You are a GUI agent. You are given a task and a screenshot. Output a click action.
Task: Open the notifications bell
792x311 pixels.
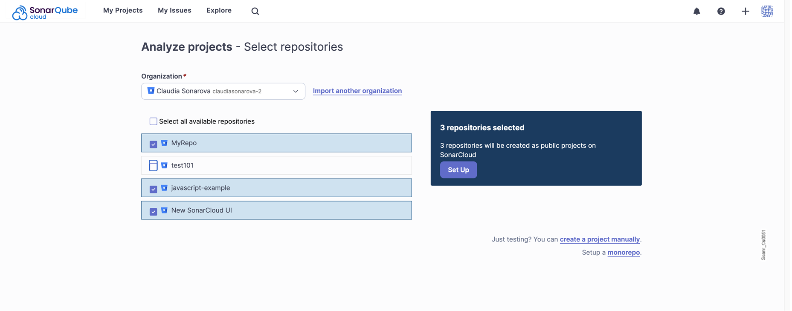click(x=696, y=12)
